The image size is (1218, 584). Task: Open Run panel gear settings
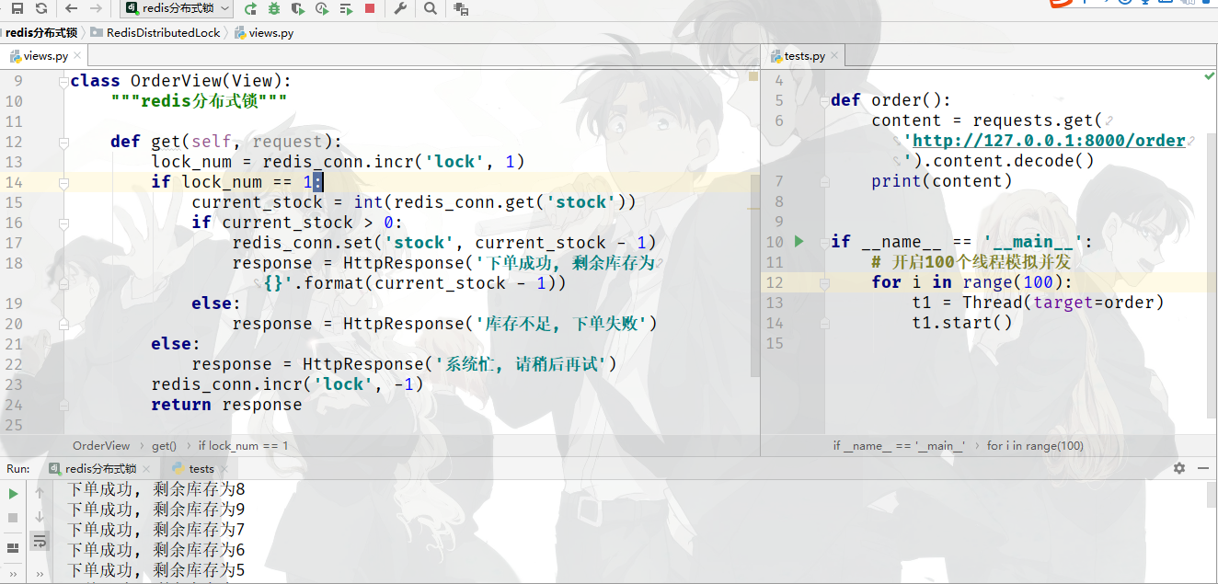click(x=1179, y=468)
